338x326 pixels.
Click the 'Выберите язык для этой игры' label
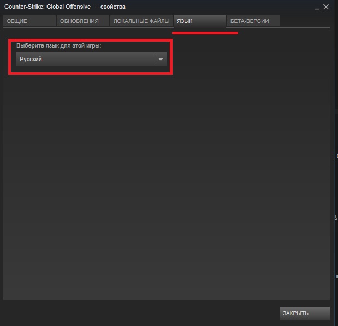tap(58, 45)
